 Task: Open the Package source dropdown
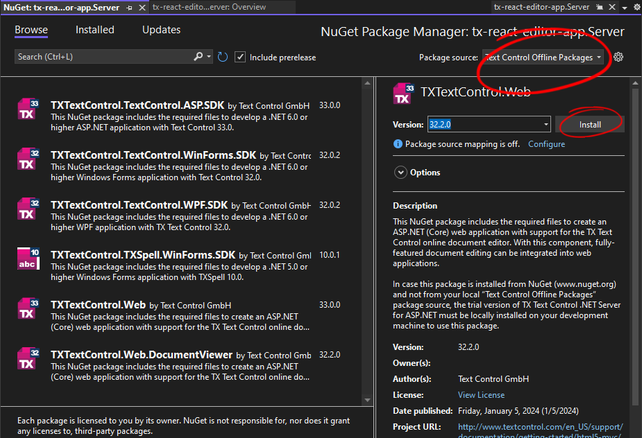[543, 58]
